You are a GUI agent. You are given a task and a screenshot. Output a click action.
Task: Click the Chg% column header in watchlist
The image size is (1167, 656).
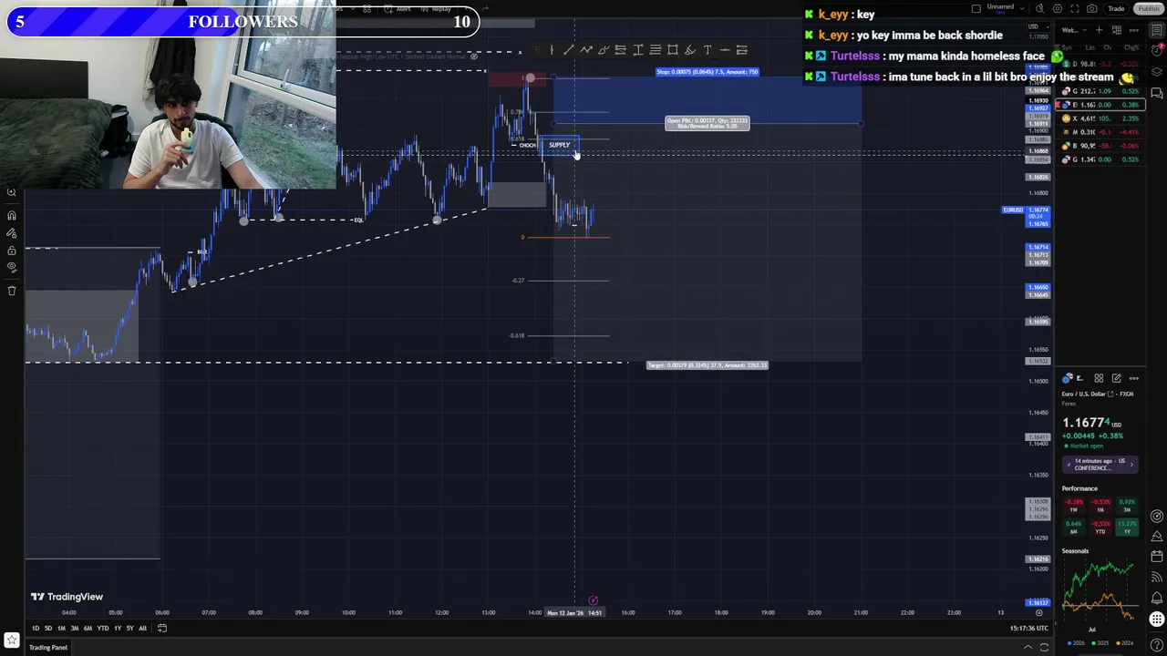click(1131, 47)
